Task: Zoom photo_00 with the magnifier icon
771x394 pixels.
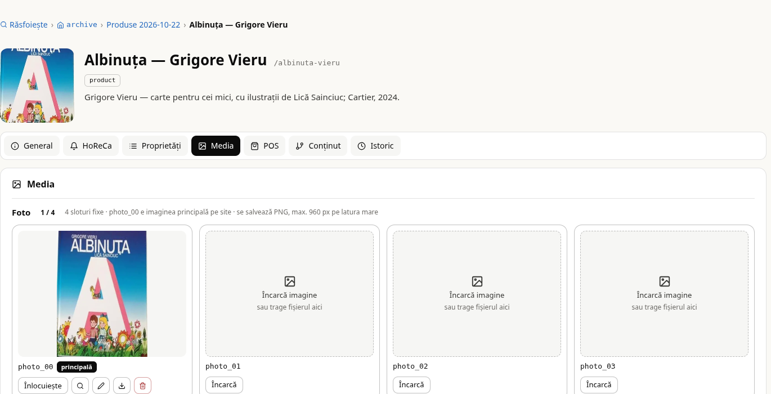Action: coord(80,386)
